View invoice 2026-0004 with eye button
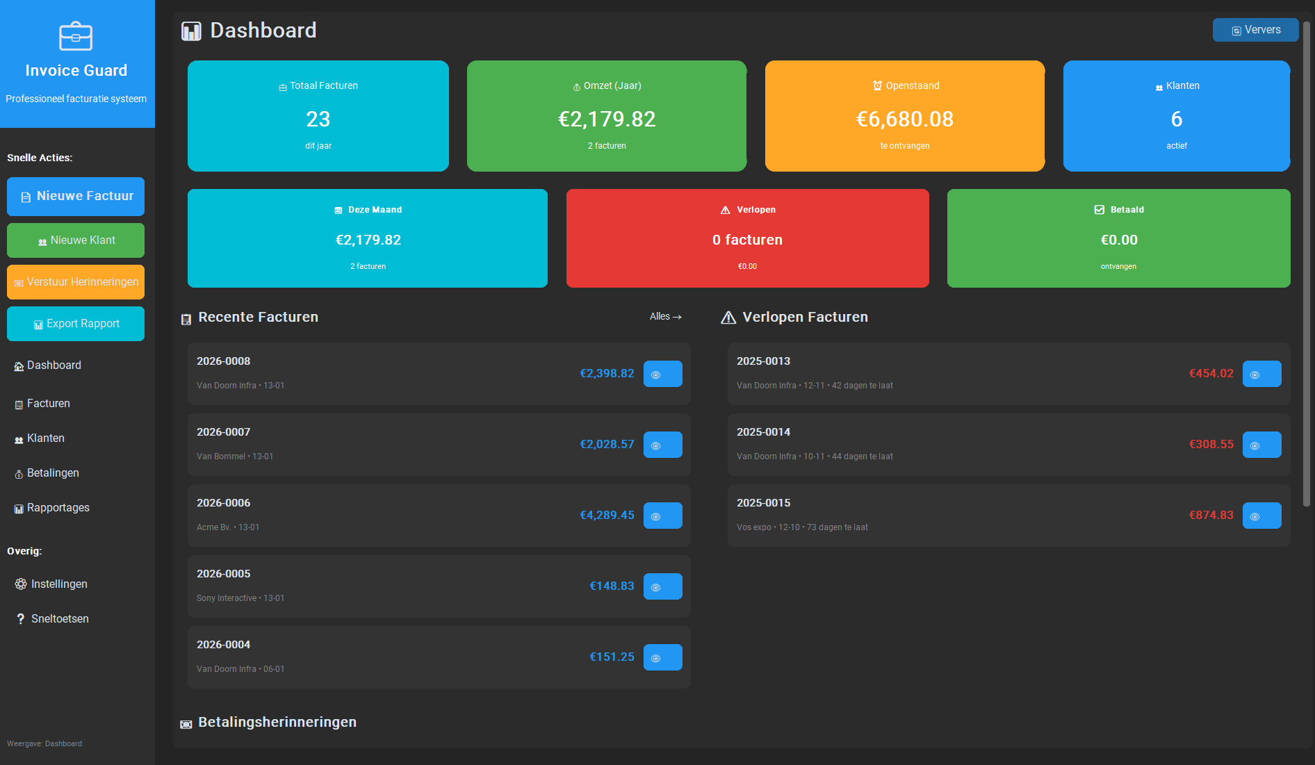The height and width of the screenshot is (765, 1315). [x=662, y=657]
